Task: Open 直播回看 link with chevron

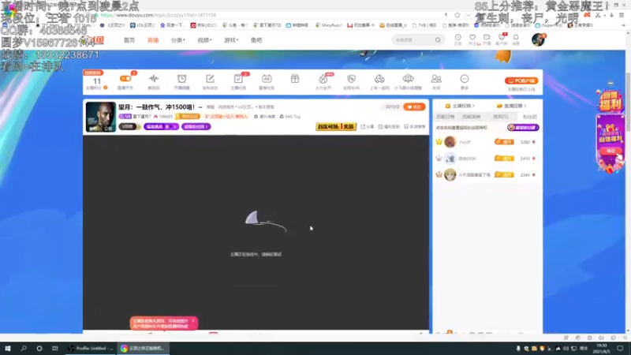Action: (511, 106)
